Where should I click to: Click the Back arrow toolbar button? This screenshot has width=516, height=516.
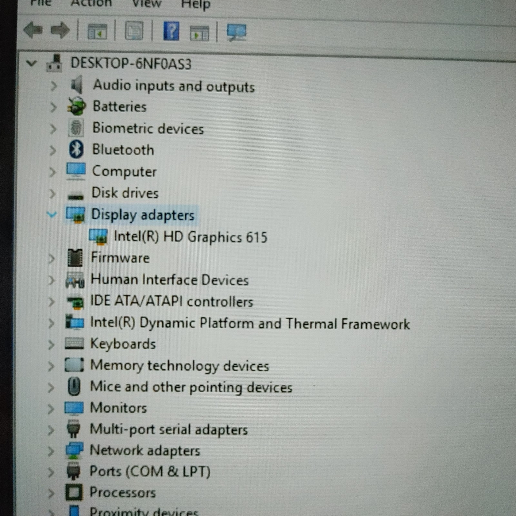(x=33, y=30)
